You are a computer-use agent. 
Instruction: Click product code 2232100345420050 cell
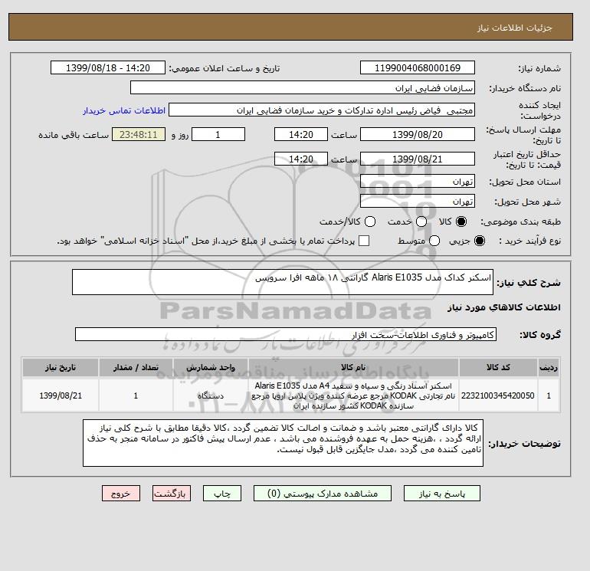point(498,395)
